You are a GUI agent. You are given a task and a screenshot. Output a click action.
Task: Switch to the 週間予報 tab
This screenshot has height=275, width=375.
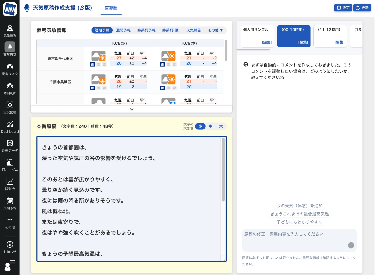(123, 30)
